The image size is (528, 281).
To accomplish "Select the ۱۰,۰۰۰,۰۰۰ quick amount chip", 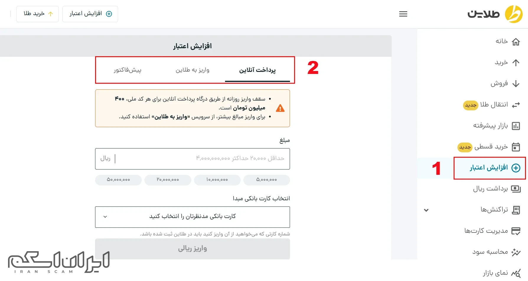I will [217, 180].
